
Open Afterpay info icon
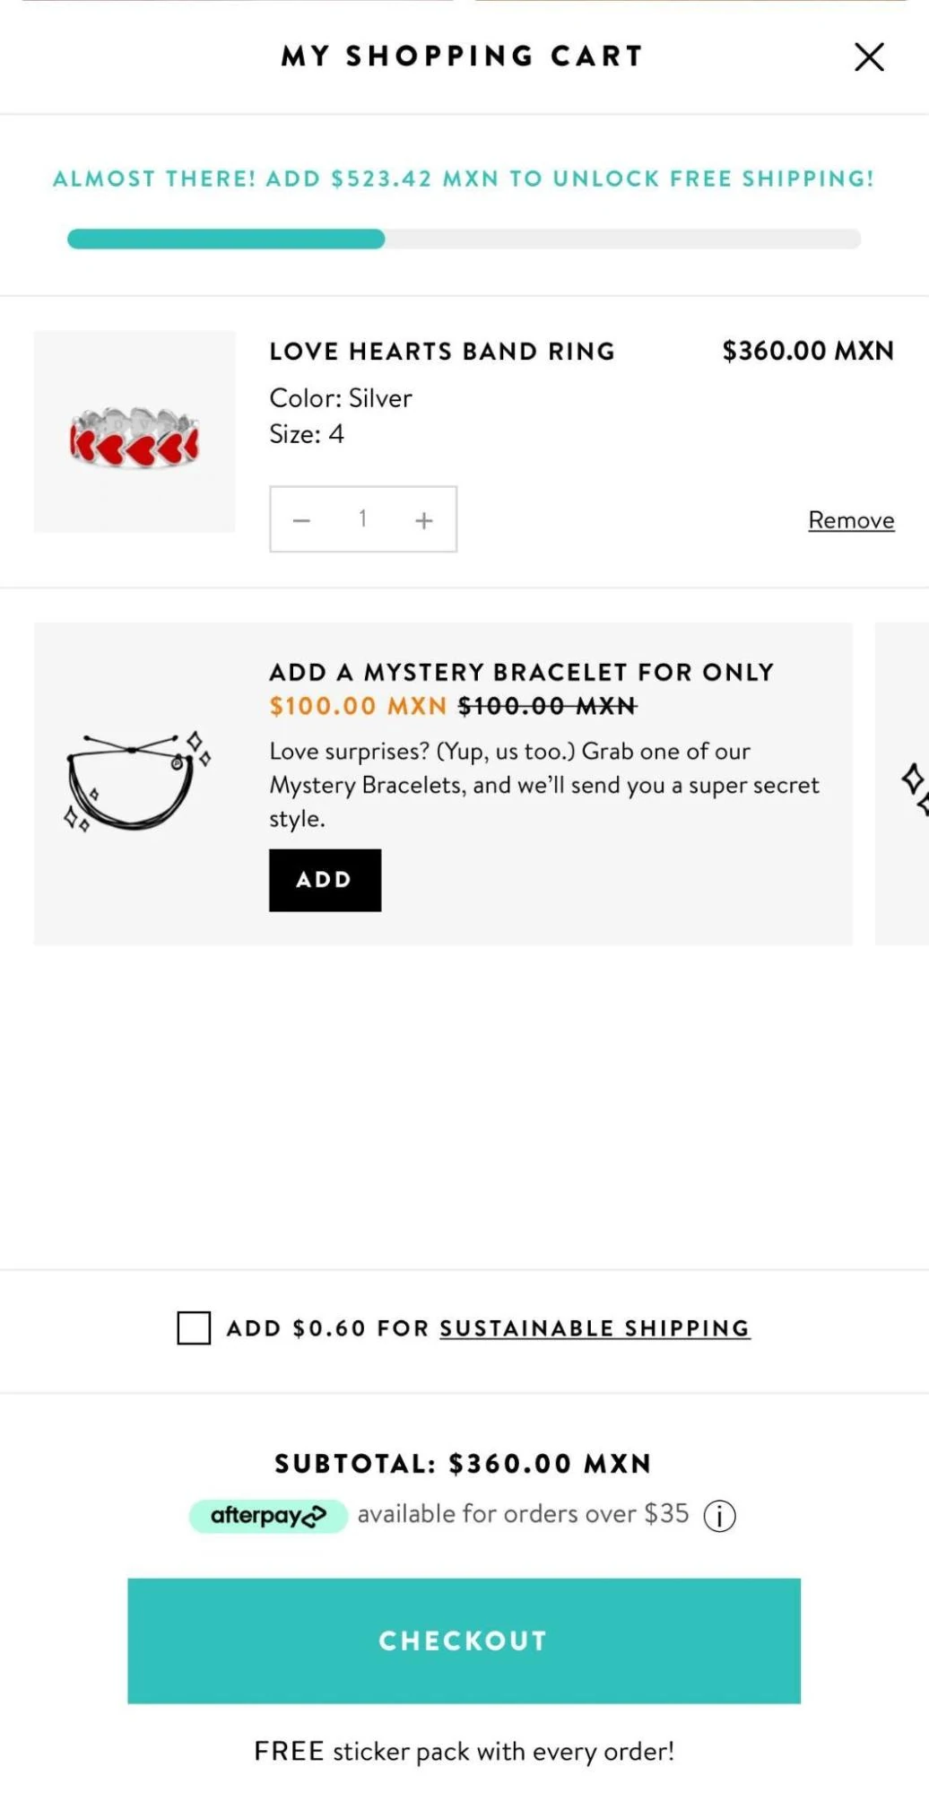tap(719, 1516)
